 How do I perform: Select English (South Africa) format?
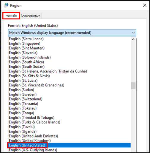pyautogui.click(x=70, y=62)
